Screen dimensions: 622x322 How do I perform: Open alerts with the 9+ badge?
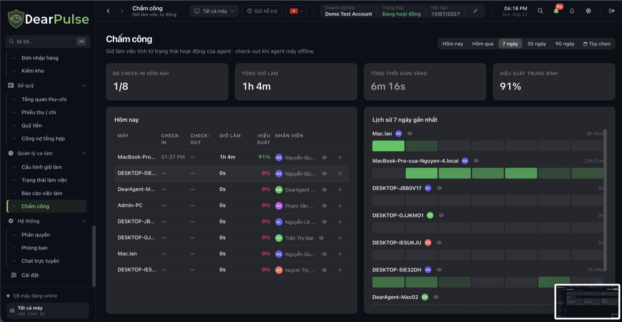coord(556,10)
